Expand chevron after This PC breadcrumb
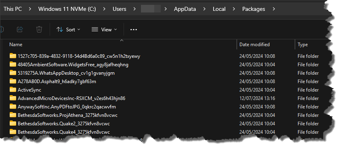The height and width of the screenshot is (151, 342). pyautogui.click(x=30, y=9)
